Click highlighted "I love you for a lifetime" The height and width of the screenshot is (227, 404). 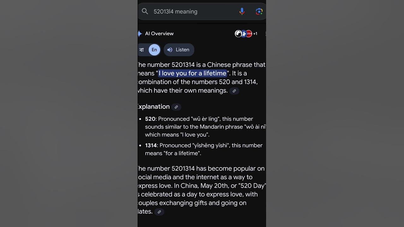click(193, 73)
